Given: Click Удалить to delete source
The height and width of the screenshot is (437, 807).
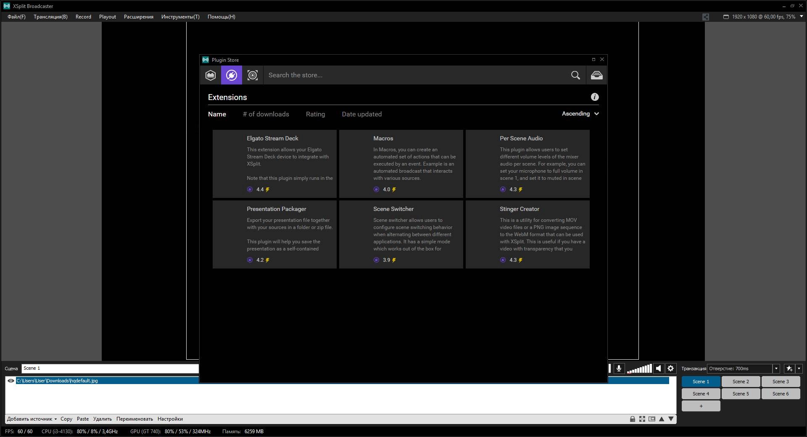Looking at the screenshot, I should click(x=103, y=419).
